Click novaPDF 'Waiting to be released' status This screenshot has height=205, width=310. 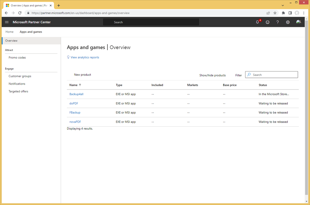coord(273,122)
